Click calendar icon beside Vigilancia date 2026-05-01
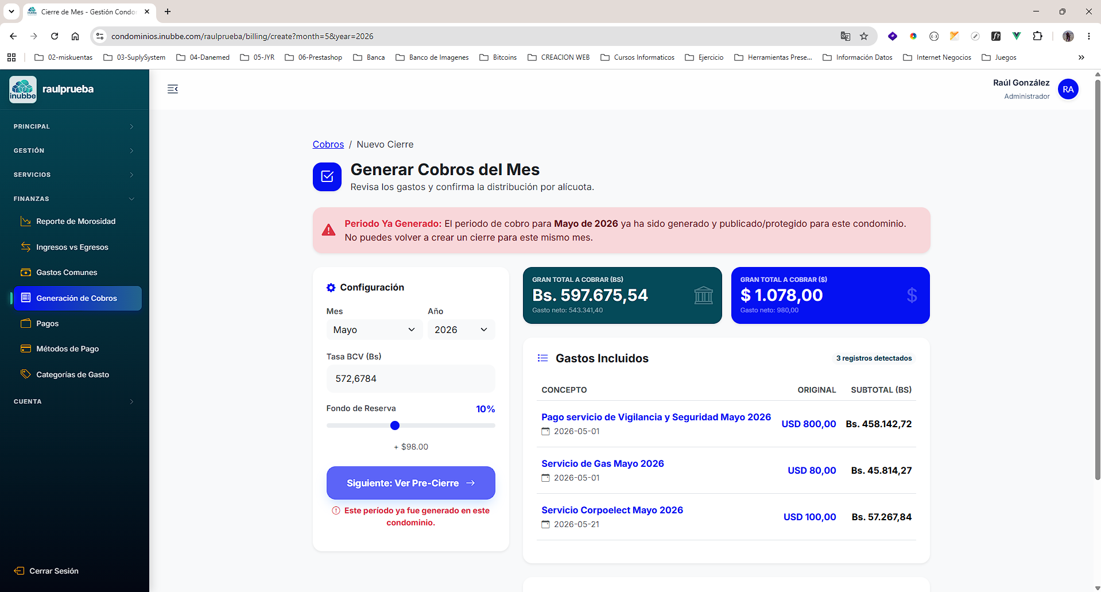 tap(546, 431)
